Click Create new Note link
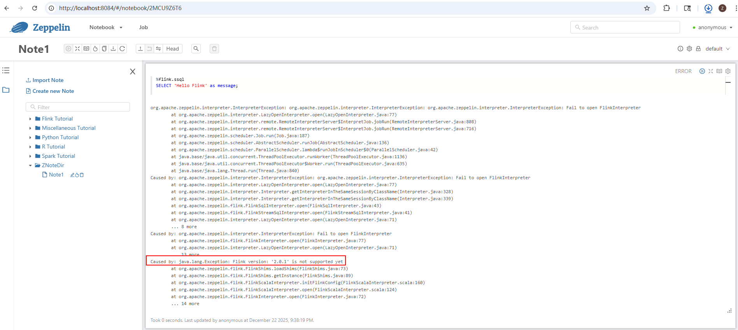 click(50, 91)
